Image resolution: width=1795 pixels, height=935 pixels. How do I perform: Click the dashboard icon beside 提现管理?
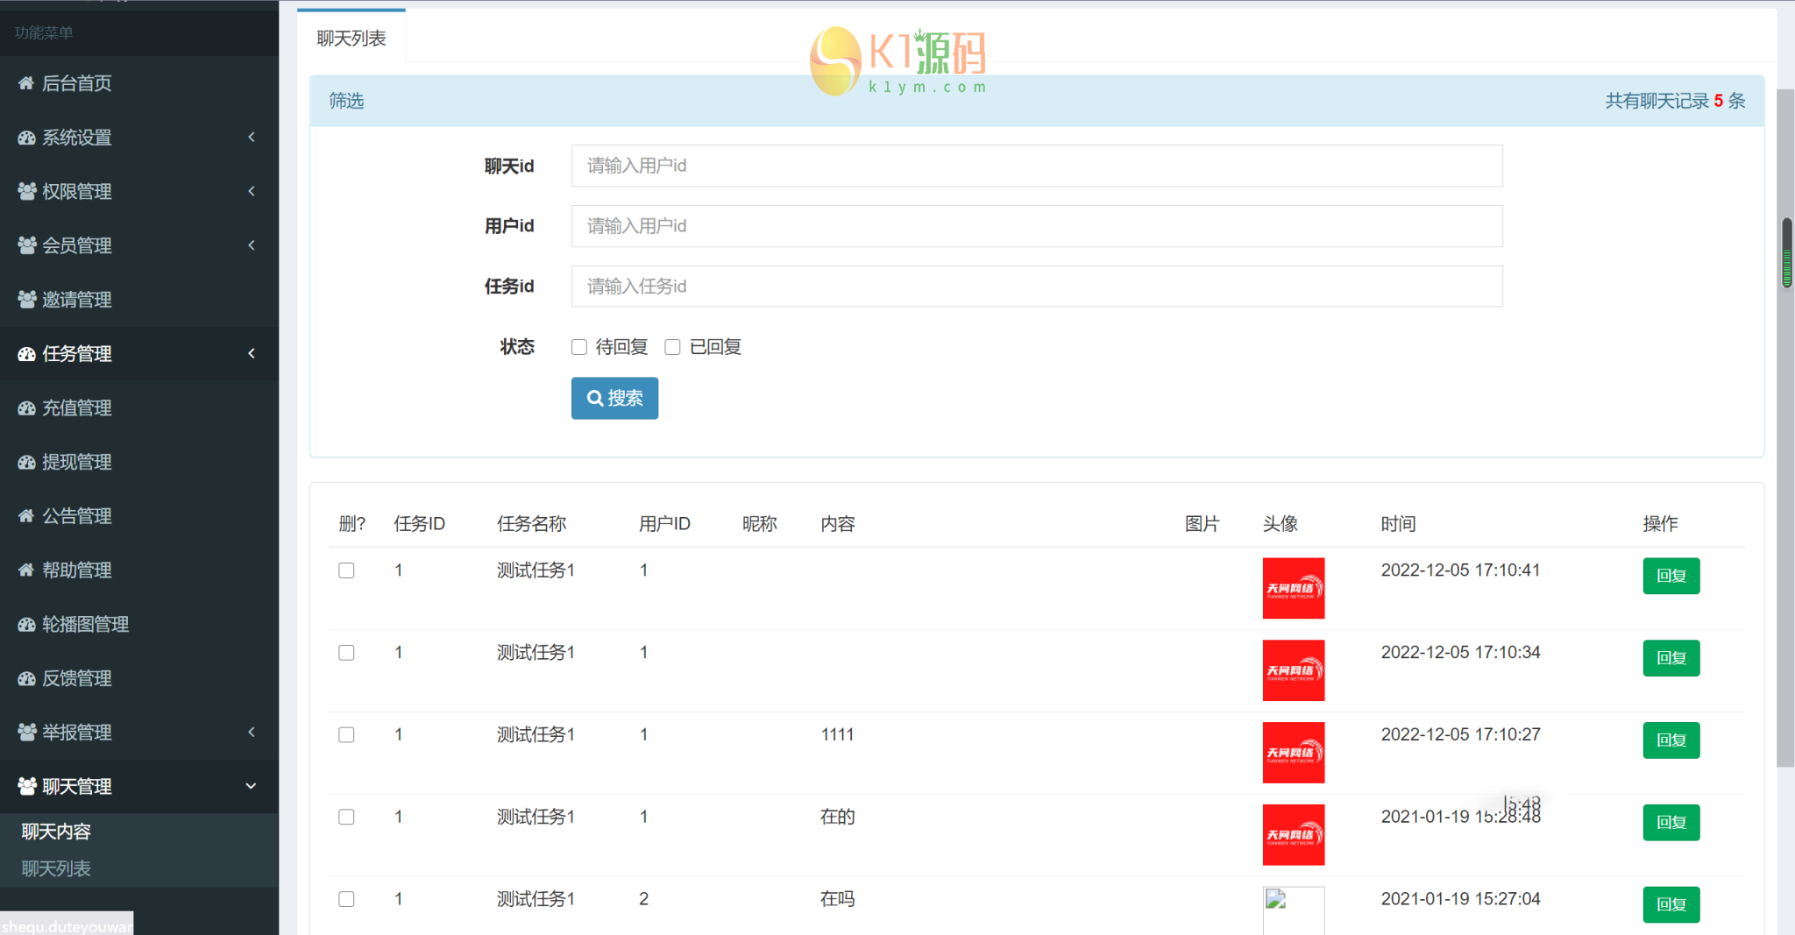(x=26, y=462)
